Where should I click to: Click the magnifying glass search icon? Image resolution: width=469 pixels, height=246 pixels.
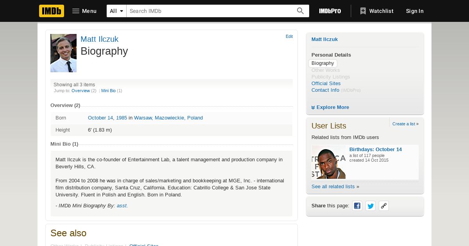click(300, 11)
